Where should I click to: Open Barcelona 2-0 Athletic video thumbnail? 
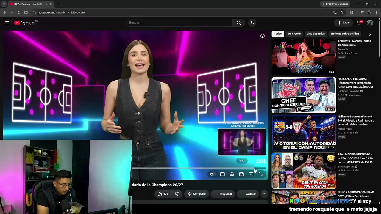point(304,133)
